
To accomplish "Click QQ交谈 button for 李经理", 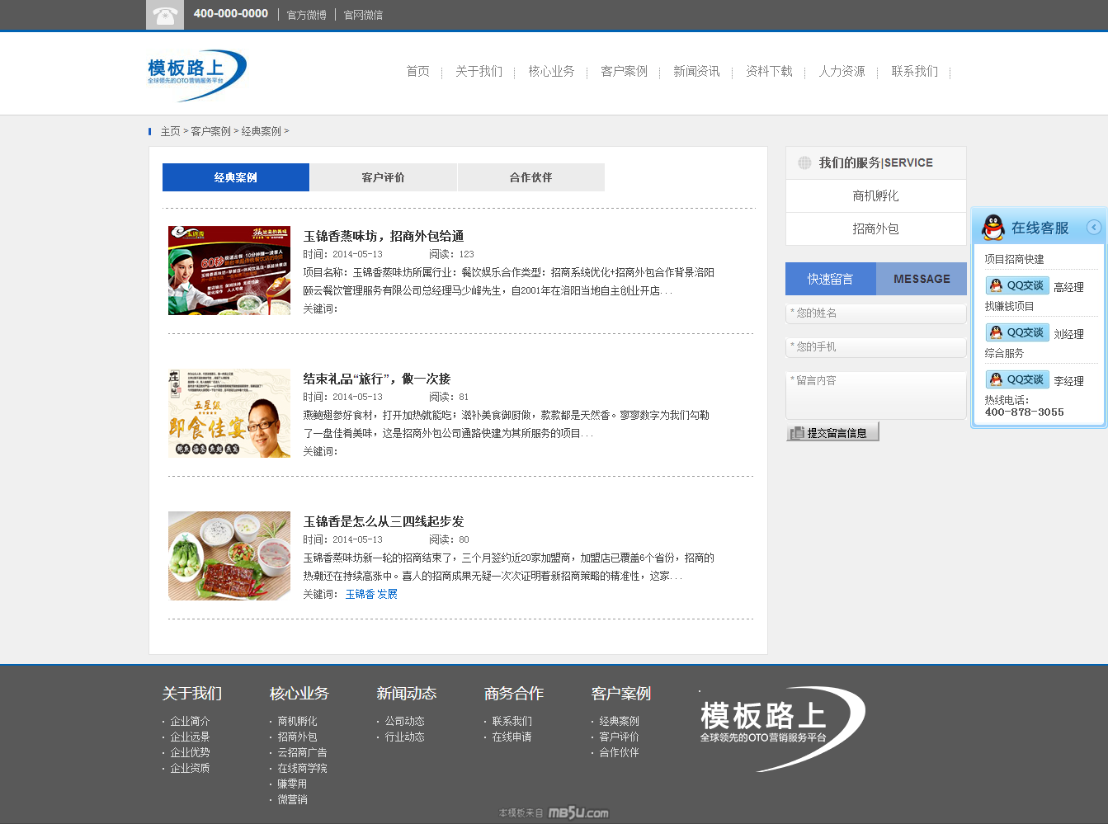I will coord(1017,379).
